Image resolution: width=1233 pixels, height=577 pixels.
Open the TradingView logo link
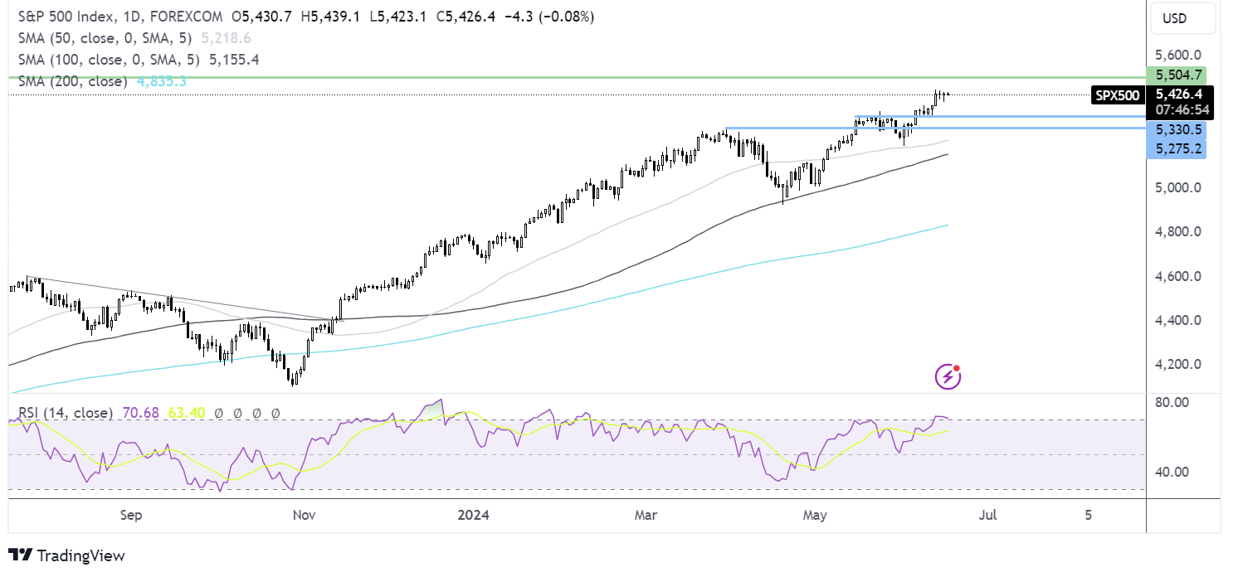click(66, 555)
